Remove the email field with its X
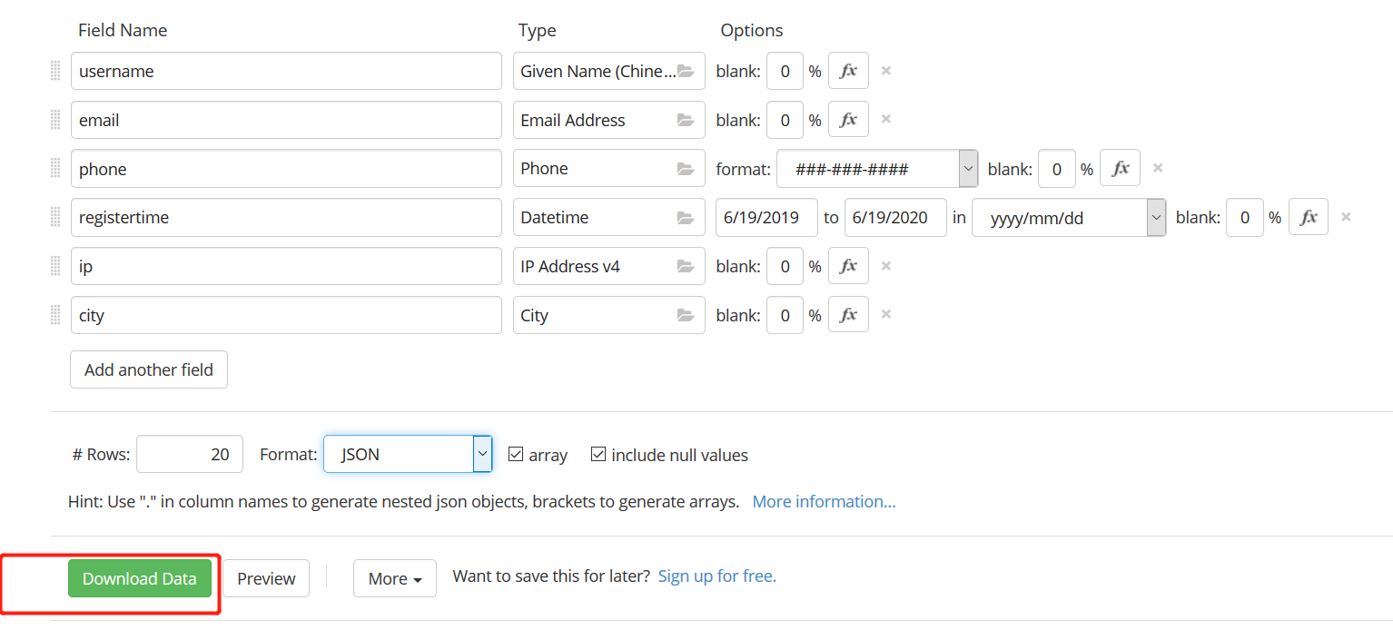1393x630 pixels. click(x=886, y=119)
